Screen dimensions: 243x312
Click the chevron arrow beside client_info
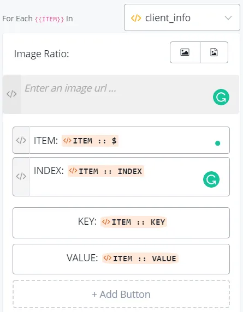coord(228,18)
